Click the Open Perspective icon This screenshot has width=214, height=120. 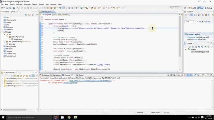click(185, 8)
